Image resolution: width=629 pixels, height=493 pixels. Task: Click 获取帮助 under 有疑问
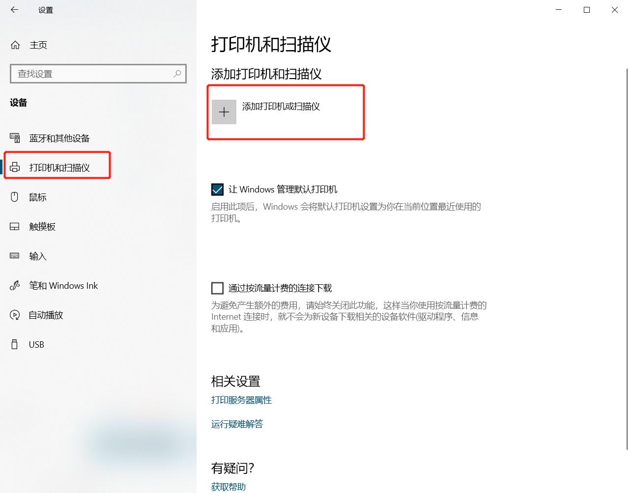tap(229, 487)
